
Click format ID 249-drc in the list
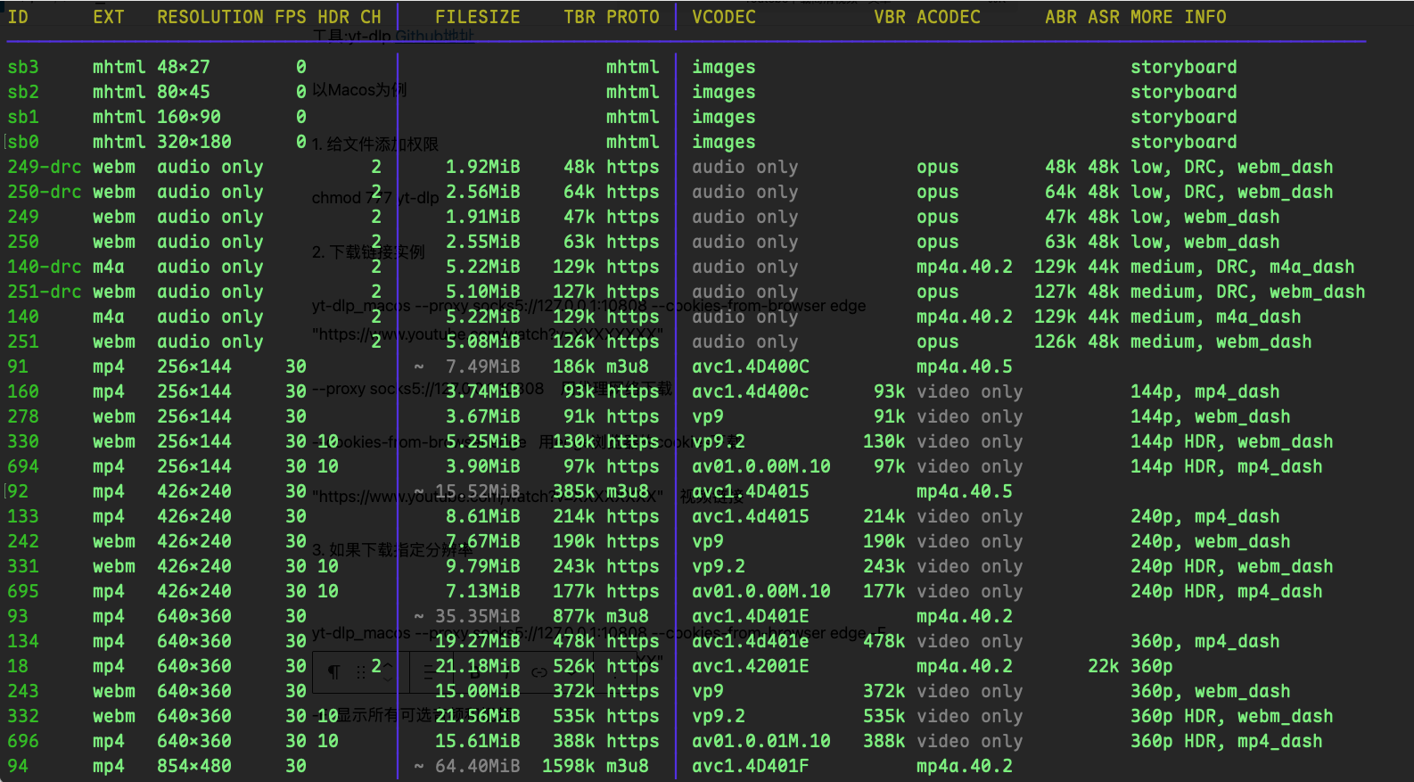(x=44, y=167)
